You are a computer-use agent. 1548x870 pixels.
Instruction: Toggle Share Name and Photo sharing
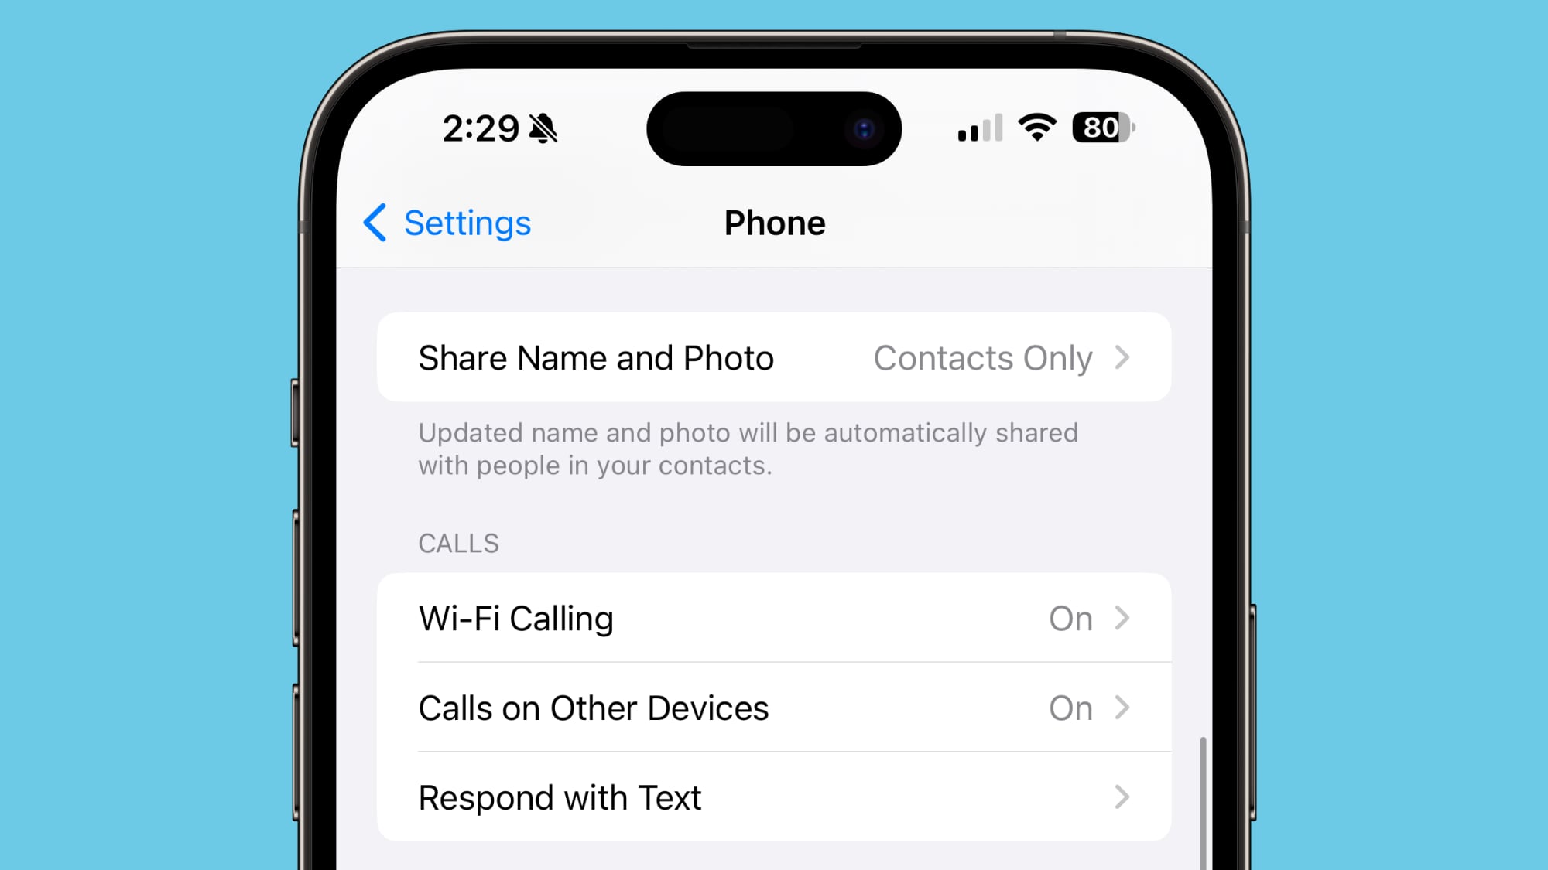[774, 357]
